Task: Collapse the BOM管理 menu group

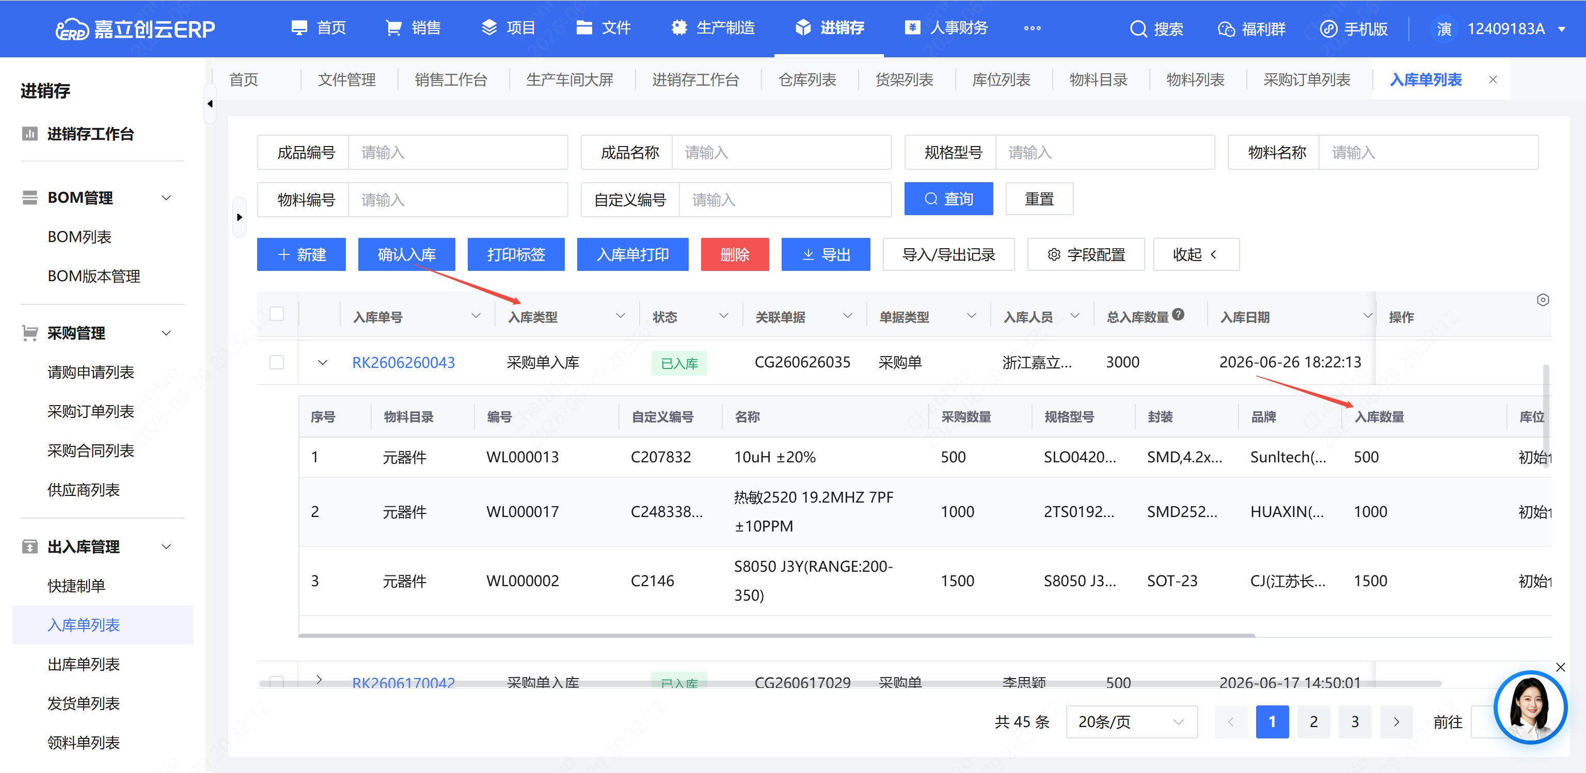Action: (x=166, y=198)
